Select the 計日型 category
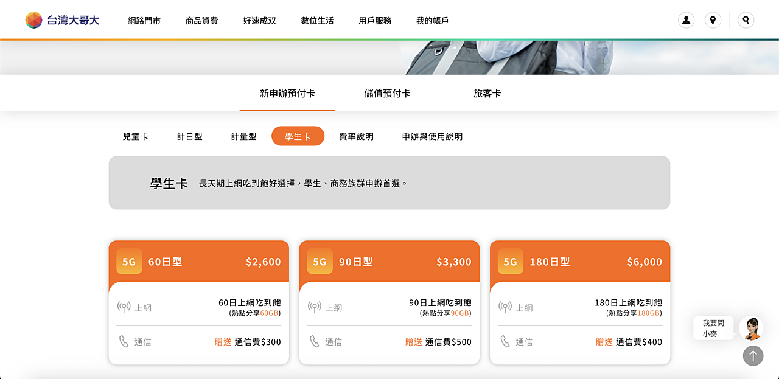 click(189, 136)
